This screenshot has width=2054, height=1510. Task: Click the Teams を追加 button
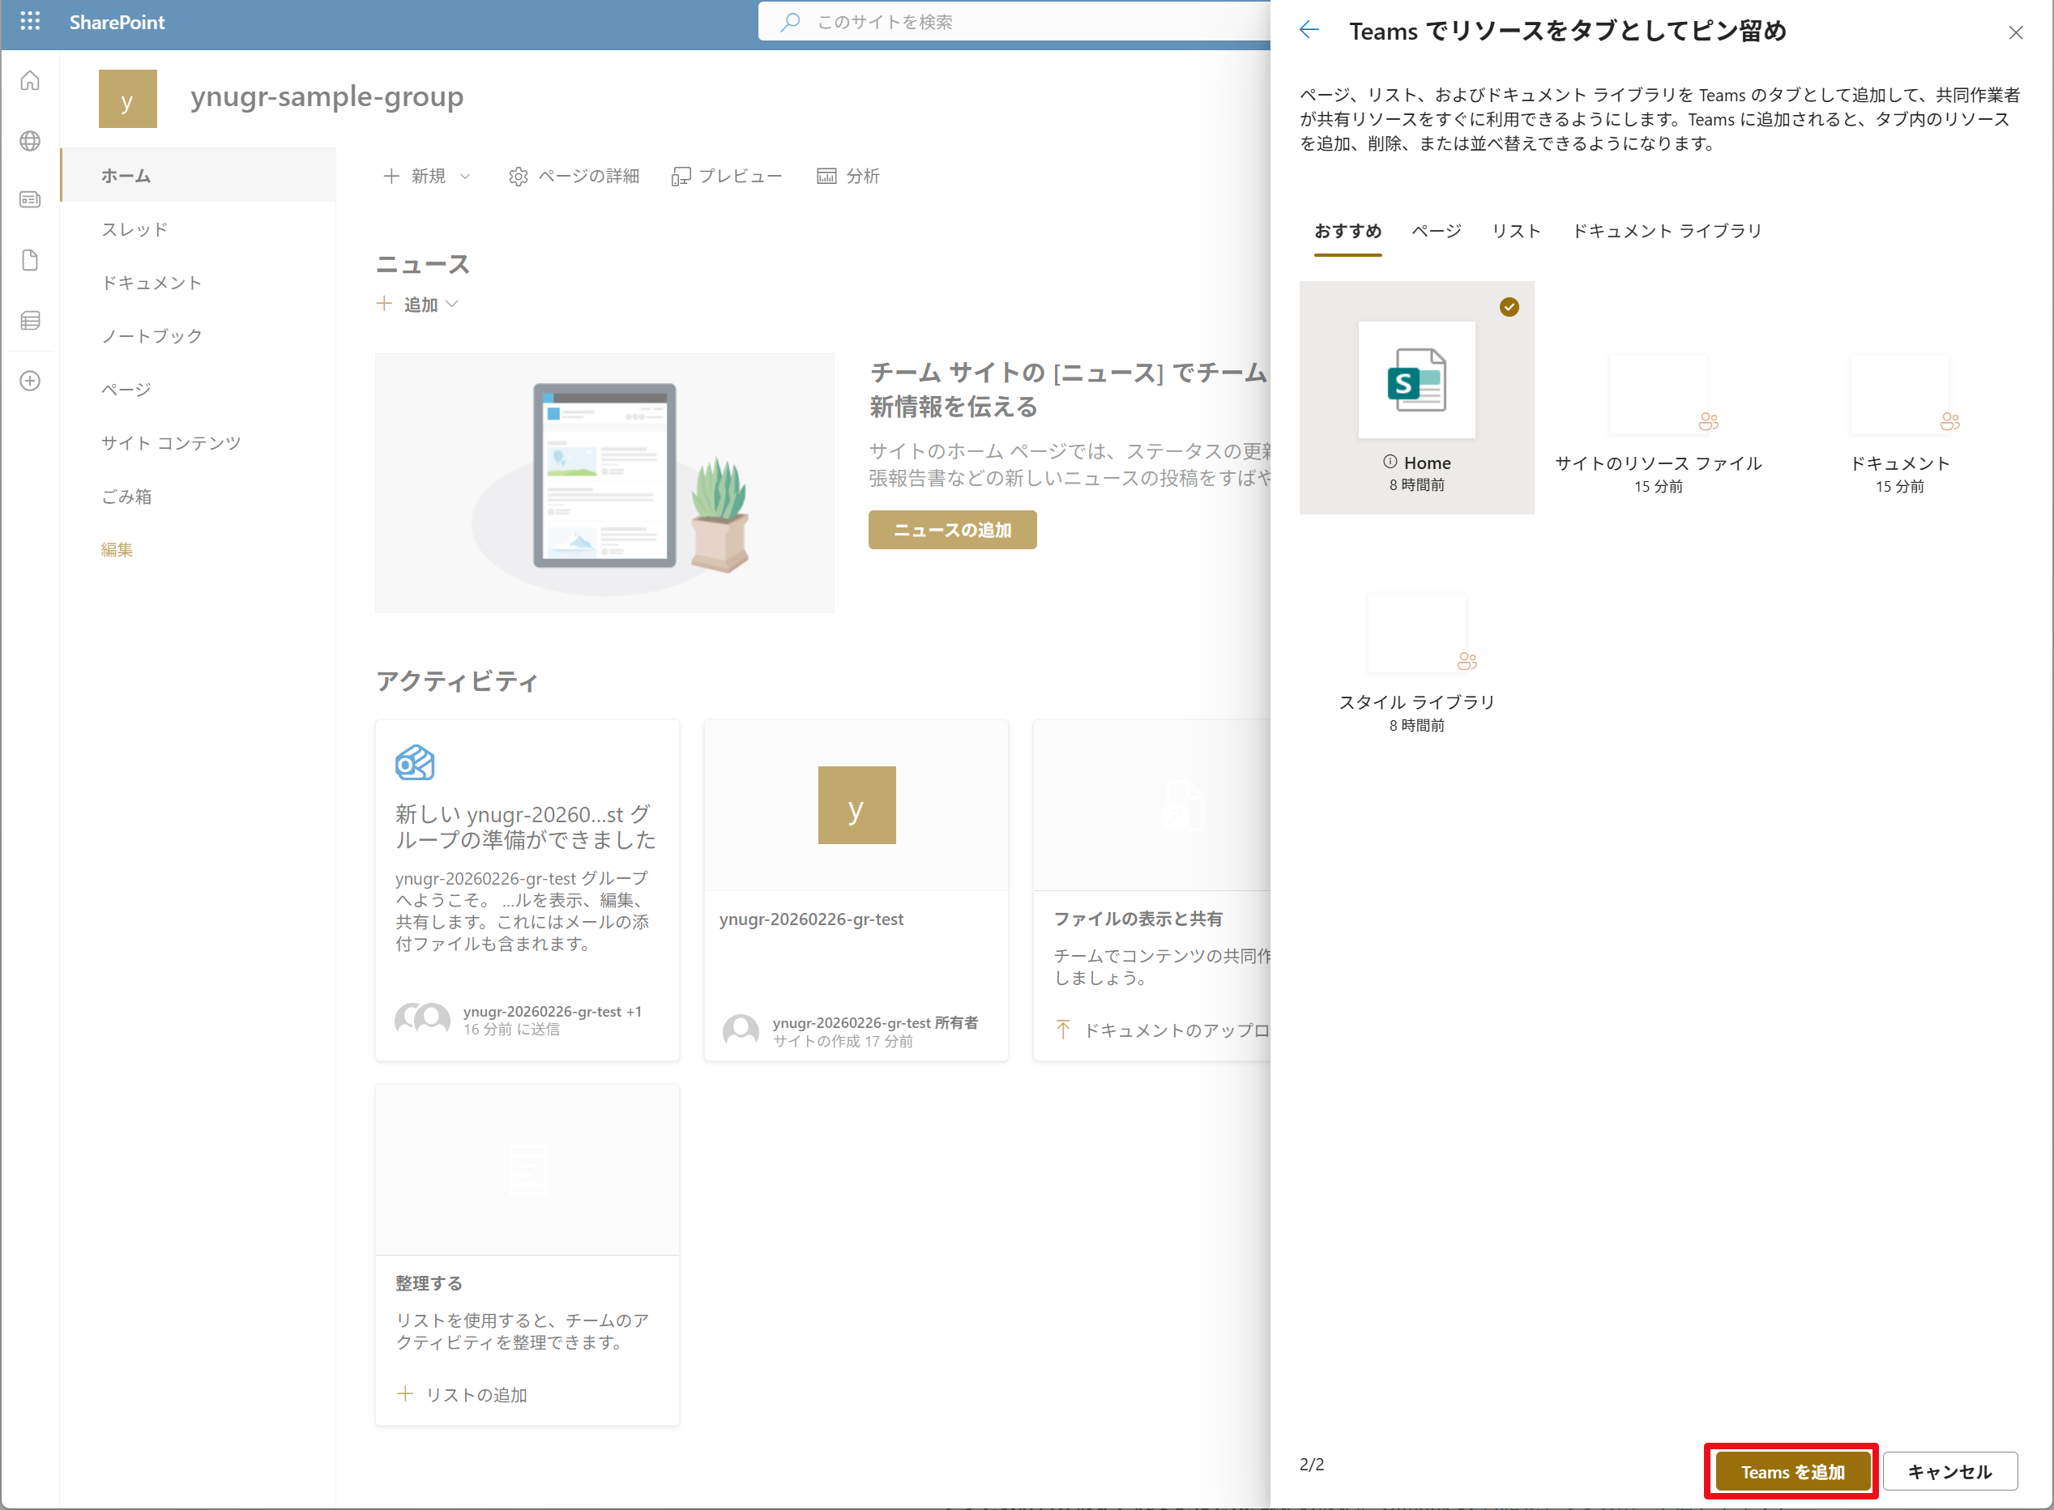click(1791, 1472)
